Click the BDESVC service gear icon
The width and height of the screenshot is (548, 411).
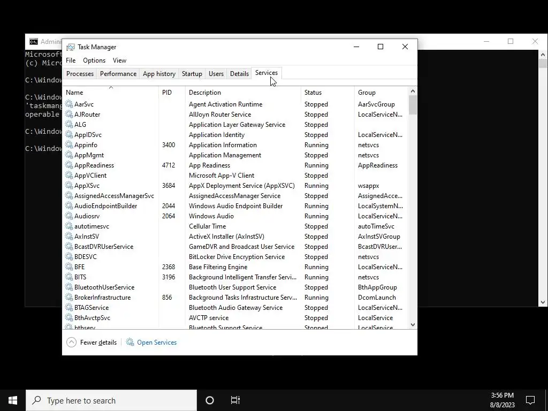[69, 256]
